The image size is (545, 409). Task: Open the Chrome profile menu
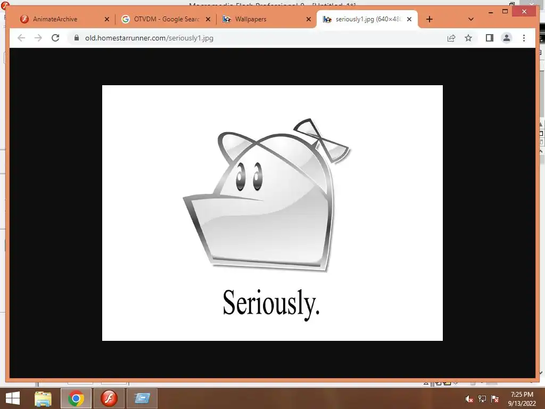point(507,38)
